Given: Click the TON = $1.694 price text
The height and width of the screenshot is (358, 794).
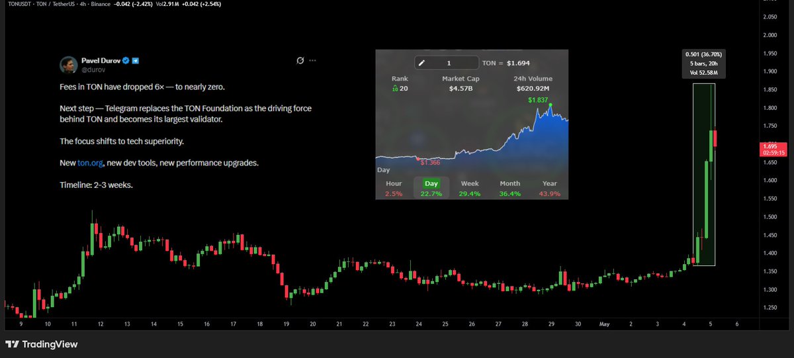Looking at the screenshot, I should 506,63.
